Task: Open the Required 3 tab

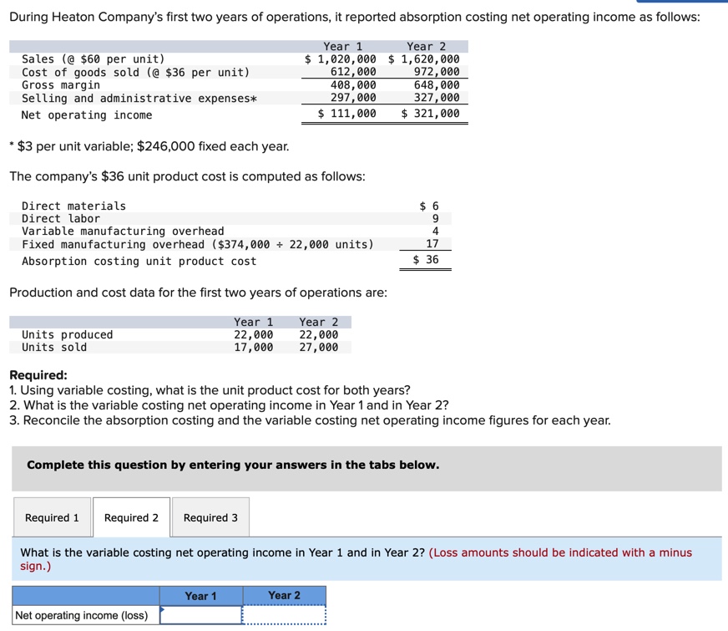Action: click(210, 517)
